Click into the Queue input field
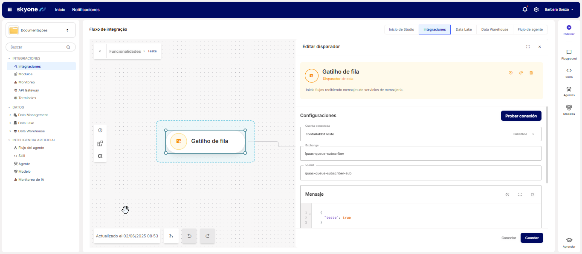Viewport: 582px width, 254px height. pos(420,173)
